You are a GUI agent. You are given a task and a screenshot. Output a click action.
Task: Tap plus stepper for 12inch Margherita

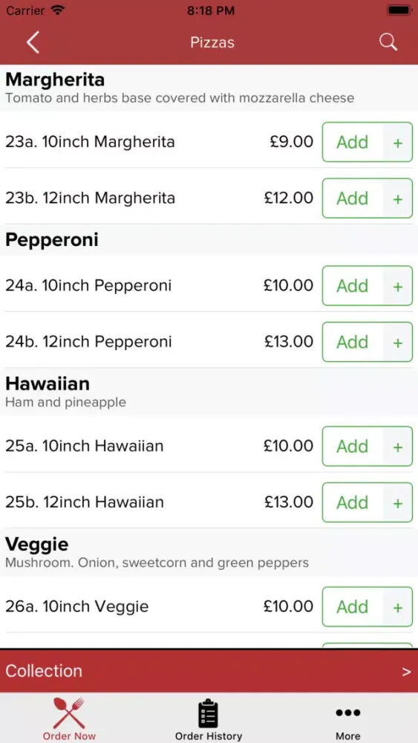tap(398, 198)
